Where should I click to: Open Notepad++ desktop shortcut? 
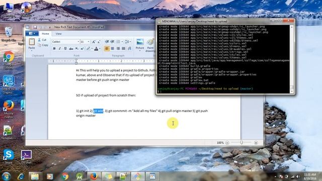(x=9, y=133)
